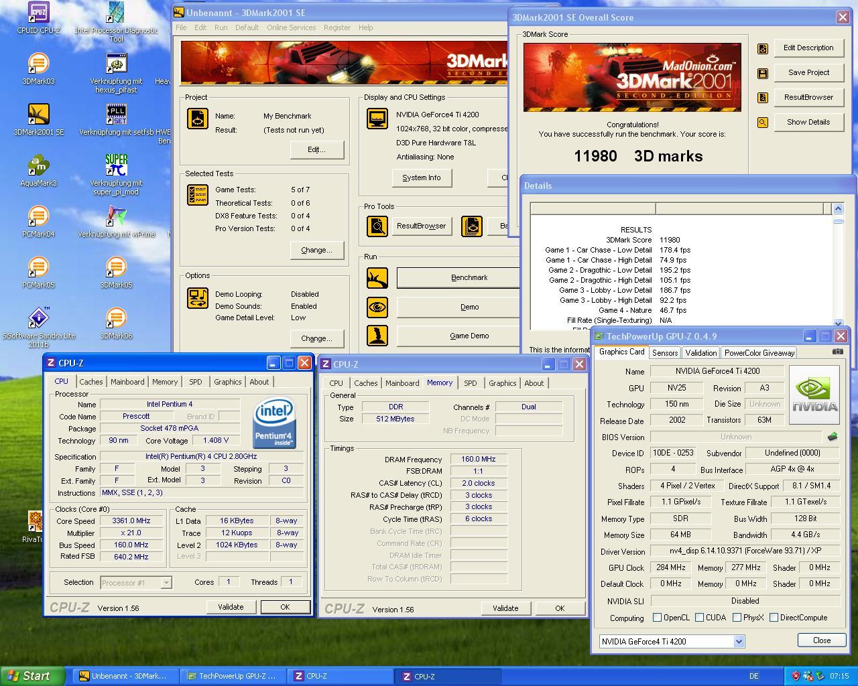Image resolution: width=858 pixels, height=686 pixels.
Task: Click Change... under Selected Tests
Action: (x=316, y=250)
